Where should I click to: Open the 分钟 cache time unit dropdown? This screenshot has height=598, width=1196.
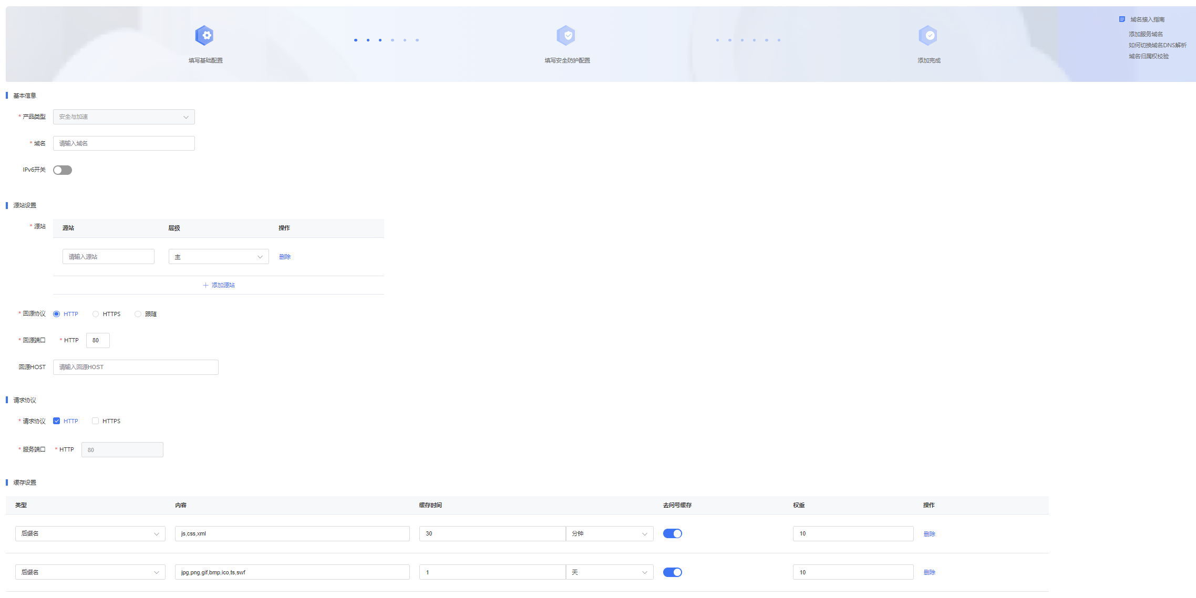tap(609, 533)
